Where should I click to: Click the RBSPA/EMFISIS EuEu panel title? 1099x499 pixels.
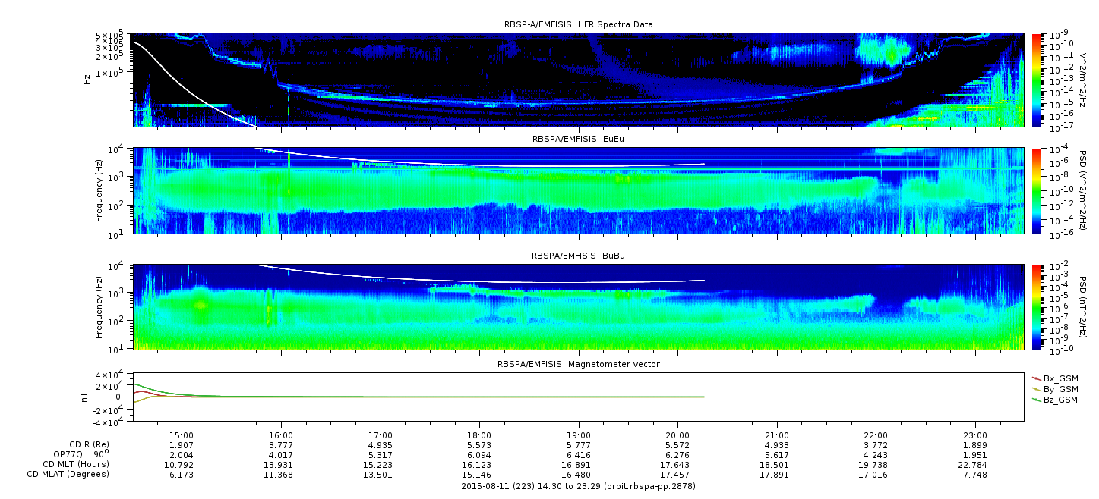coord(578,139)
